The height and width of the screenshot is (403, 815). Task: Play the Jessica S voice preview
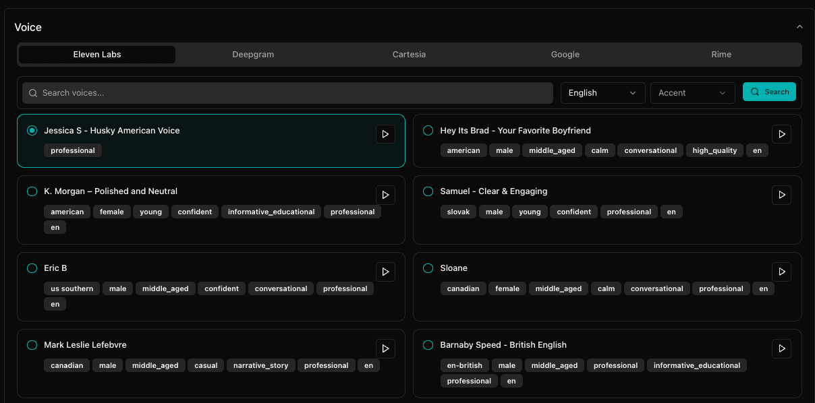tap(385, 134)
